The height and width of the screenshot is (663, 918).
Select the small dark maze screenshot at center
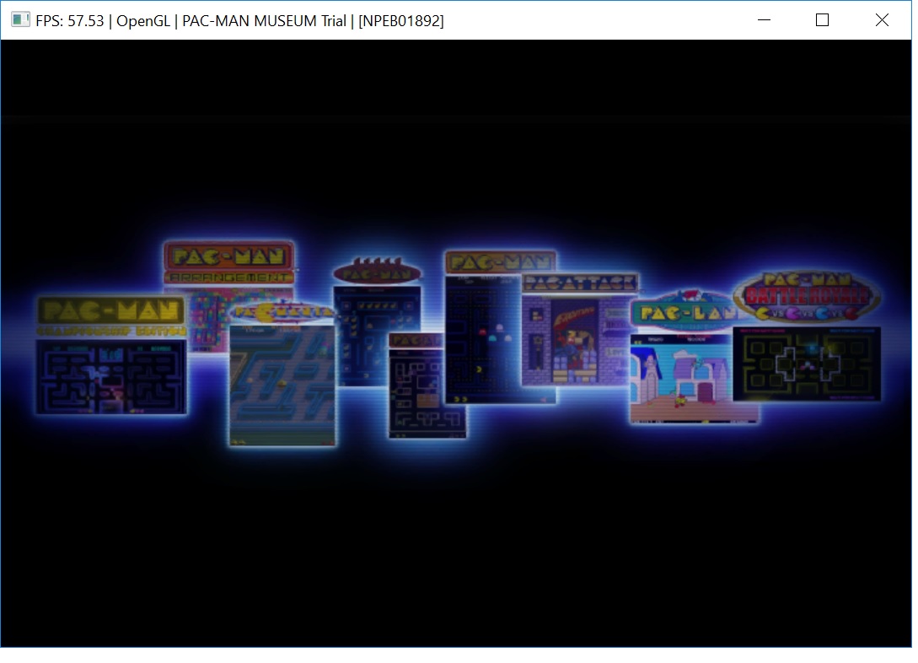click(x=427, y=392)
